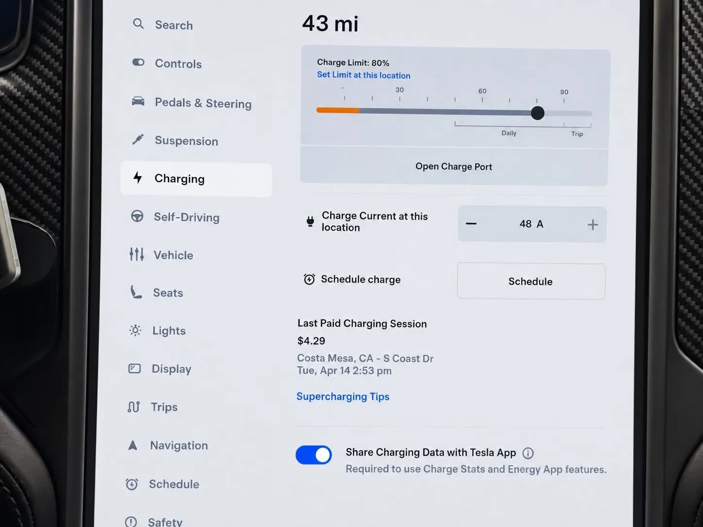This screenshot has height=527, width=703.
Task: Decrease charge current with minus button
Action: (x=471, y=224)
